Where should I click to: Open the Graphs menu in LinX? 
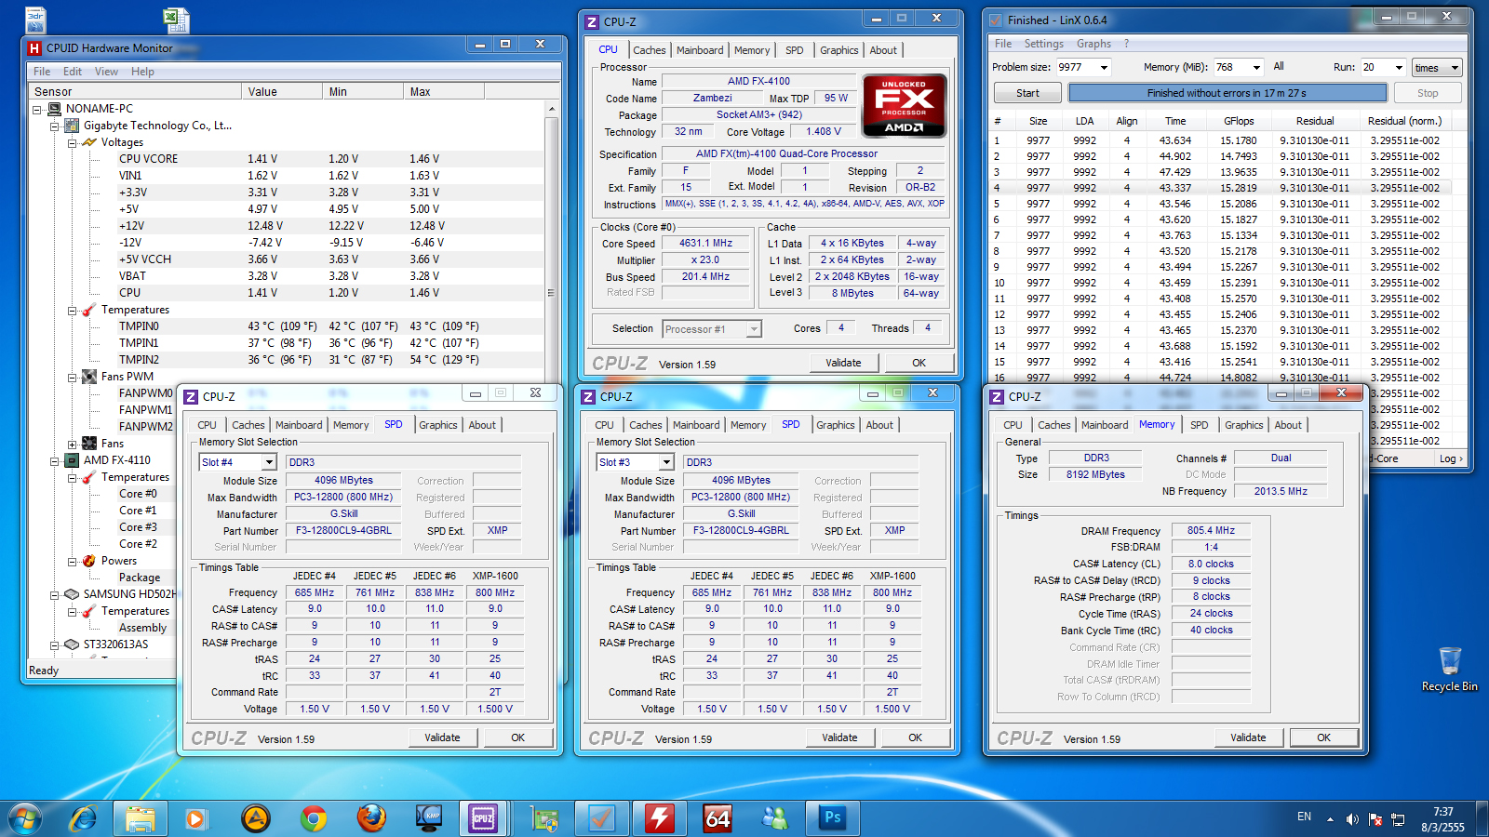1093,44
